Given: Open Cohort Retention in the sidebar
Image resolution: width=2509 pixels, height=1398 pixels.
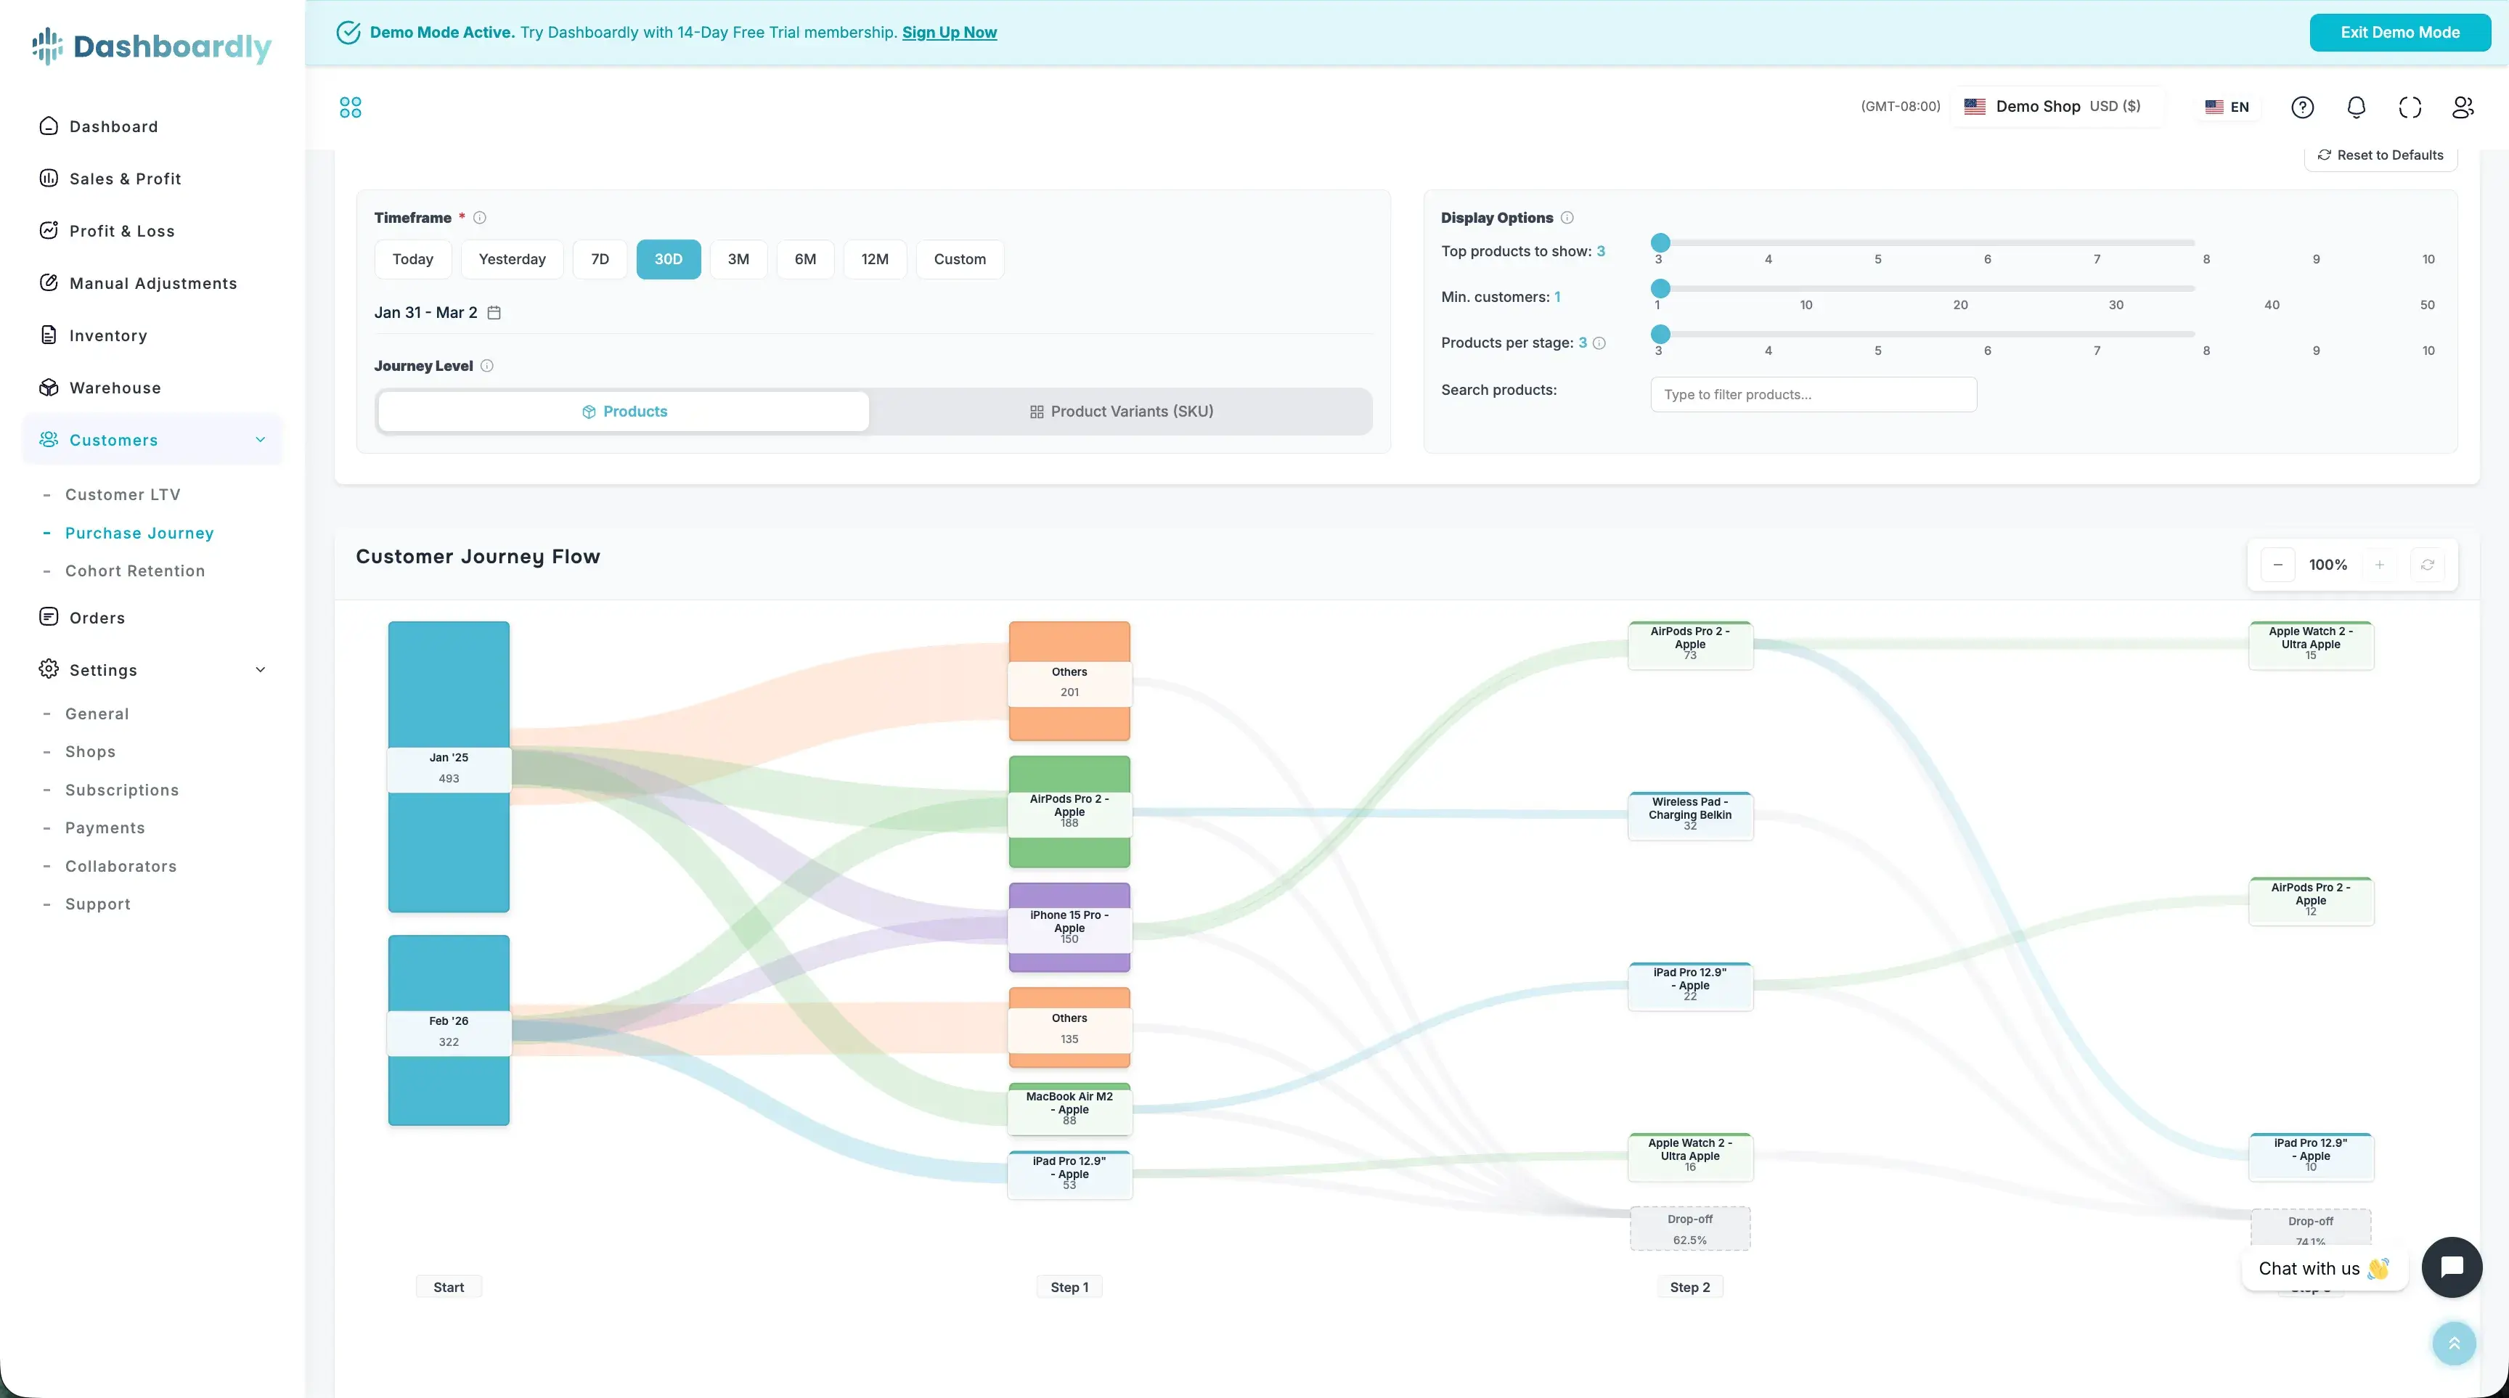Looking at the screenshot, I should 135,571.
